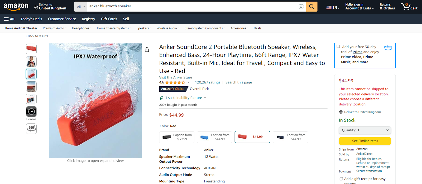Image resolution: width=422 pixels, height=184 pixels.
Task: Expand the search category All dropdown
Action: (x=81, y=7)
